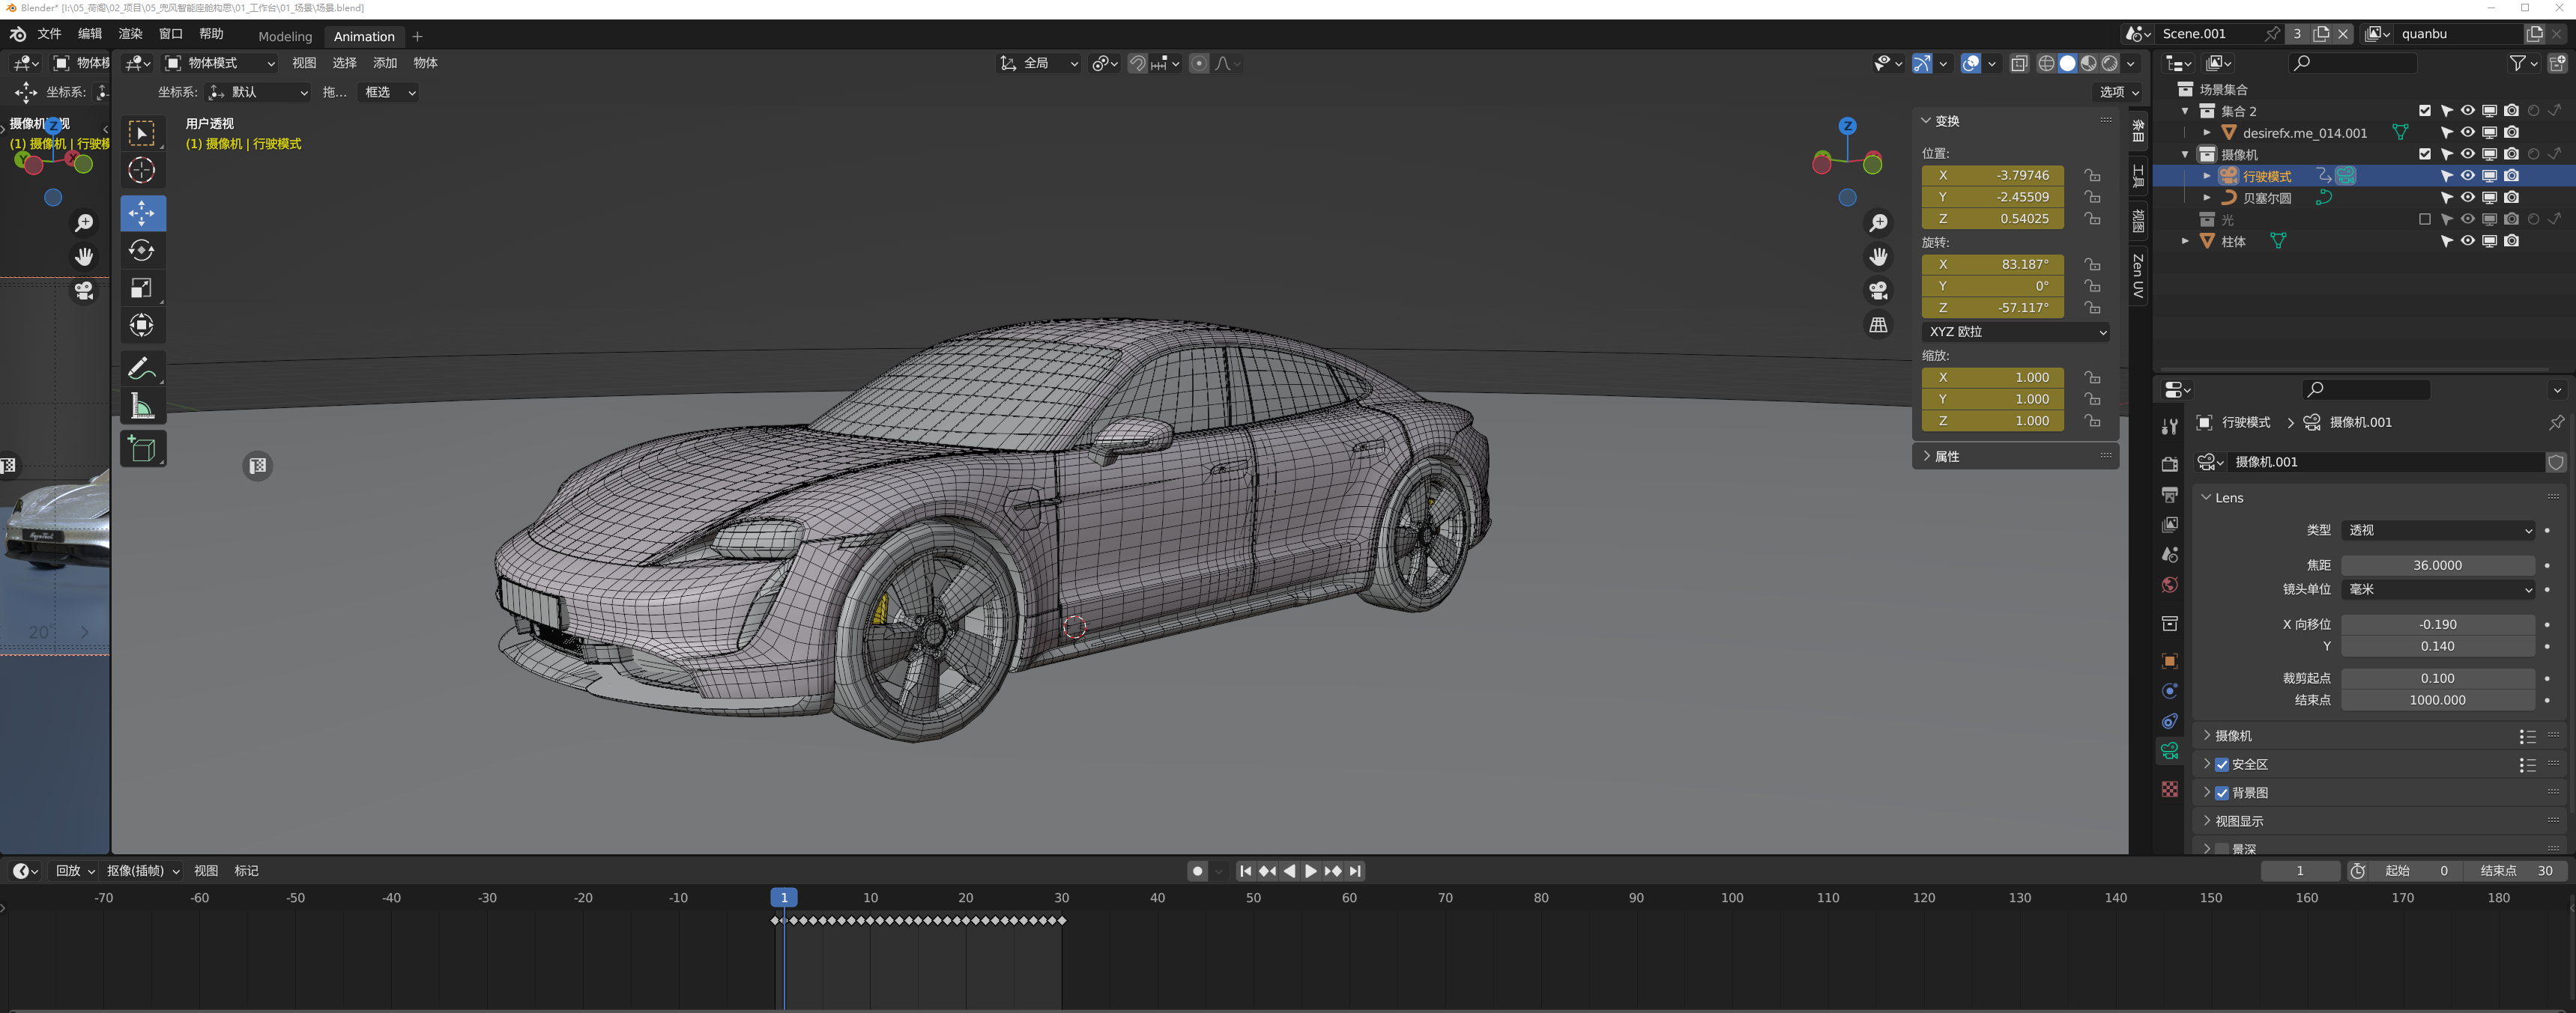Adjust the 焦距 36.0000 focal length field
This screenshot has height=1013, width=2576.
[2437, 565]
